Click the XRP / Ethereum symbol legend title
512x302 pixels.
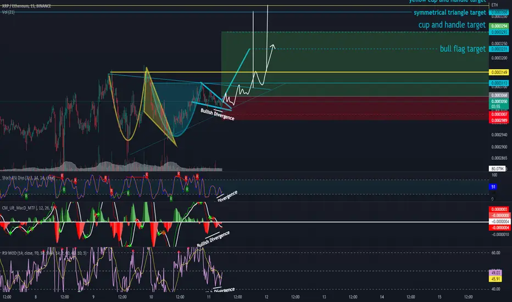pyautogui.click(x=26, y=6)
